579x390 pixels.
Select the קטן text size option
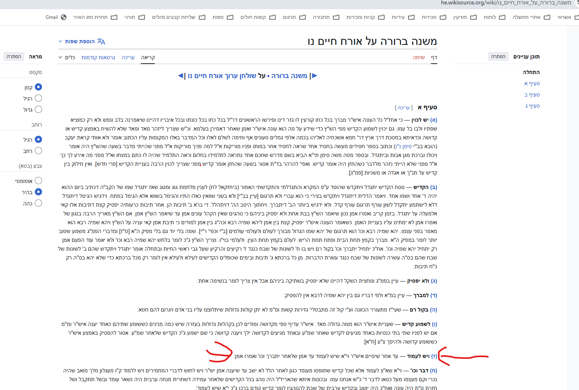coord(38,86)
